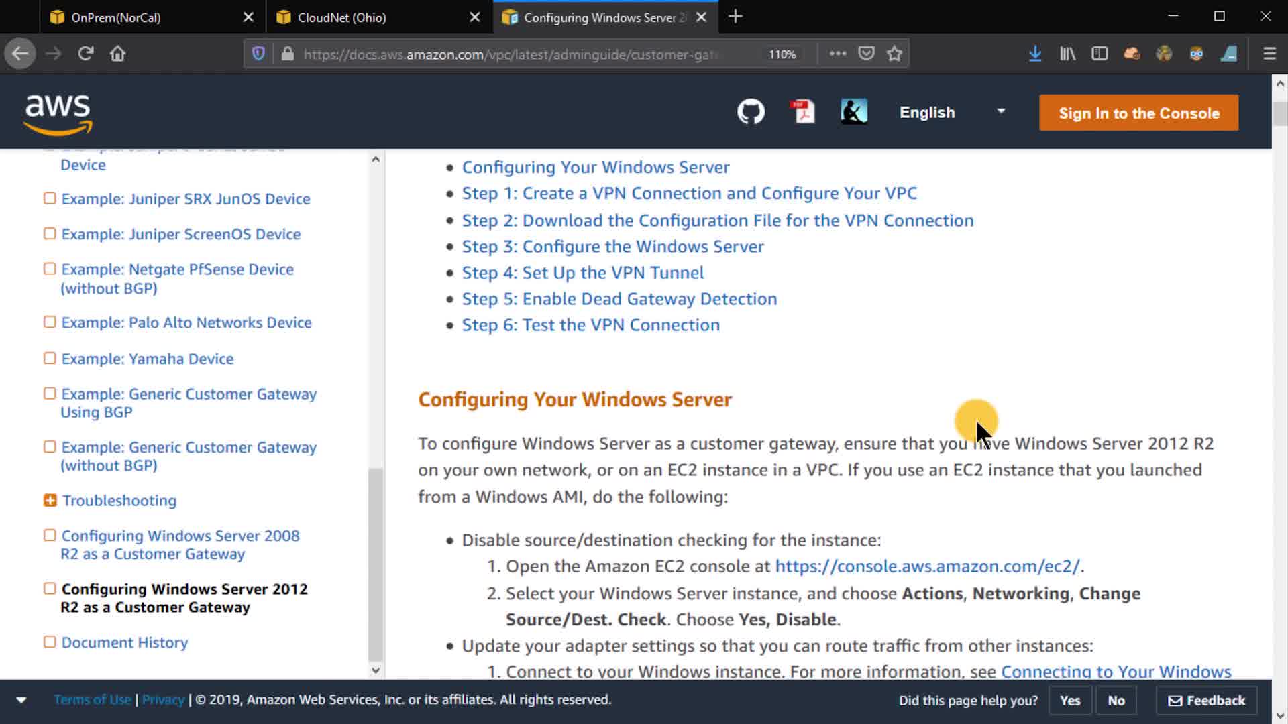1288x724 pixels.
Task: Toggle the Document History sidebar box
Action: [50, 642]
